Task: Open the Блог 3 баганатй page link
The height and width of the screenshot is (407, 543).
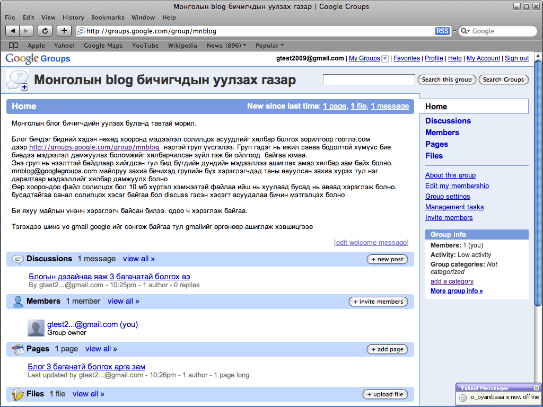Action: click(x=86, y=367)
